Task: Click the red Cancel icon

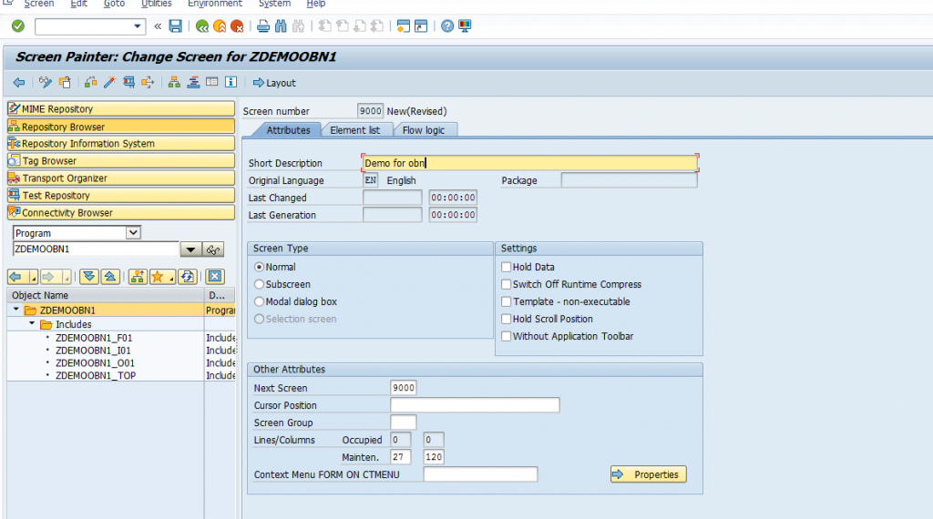Action: tap(237, 26)
